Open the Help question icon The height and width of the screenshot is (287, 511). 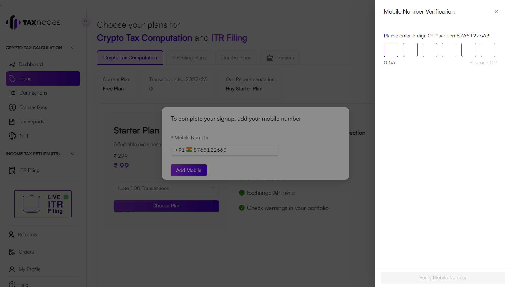click(x=12, y=284)
